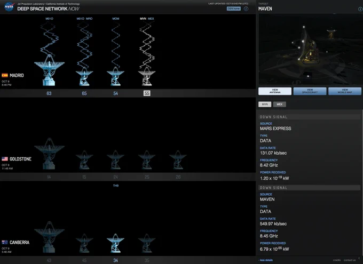Open the contact us link
Viewport: 363px width, 264px height.
point(350,260)
